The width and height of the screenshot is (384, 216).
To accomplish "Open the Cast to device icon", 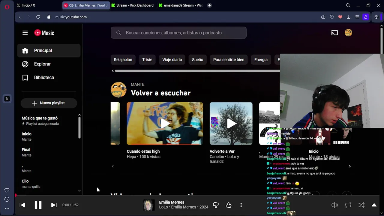I will click(x=334, y=33).
